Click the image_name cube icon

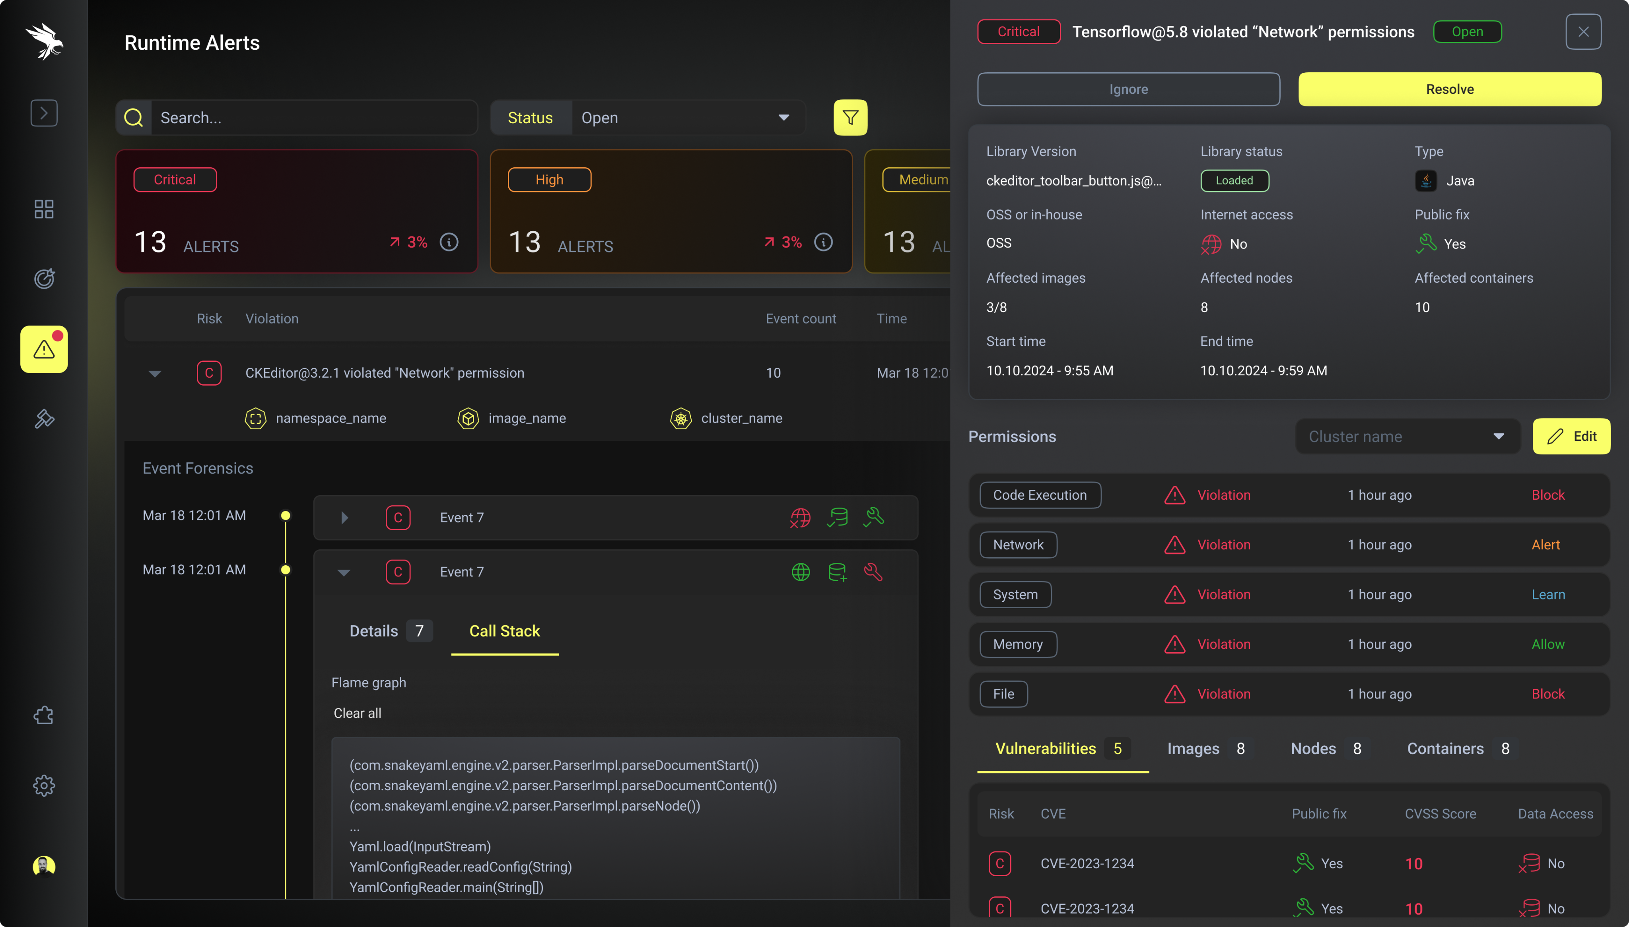(468, 418)
